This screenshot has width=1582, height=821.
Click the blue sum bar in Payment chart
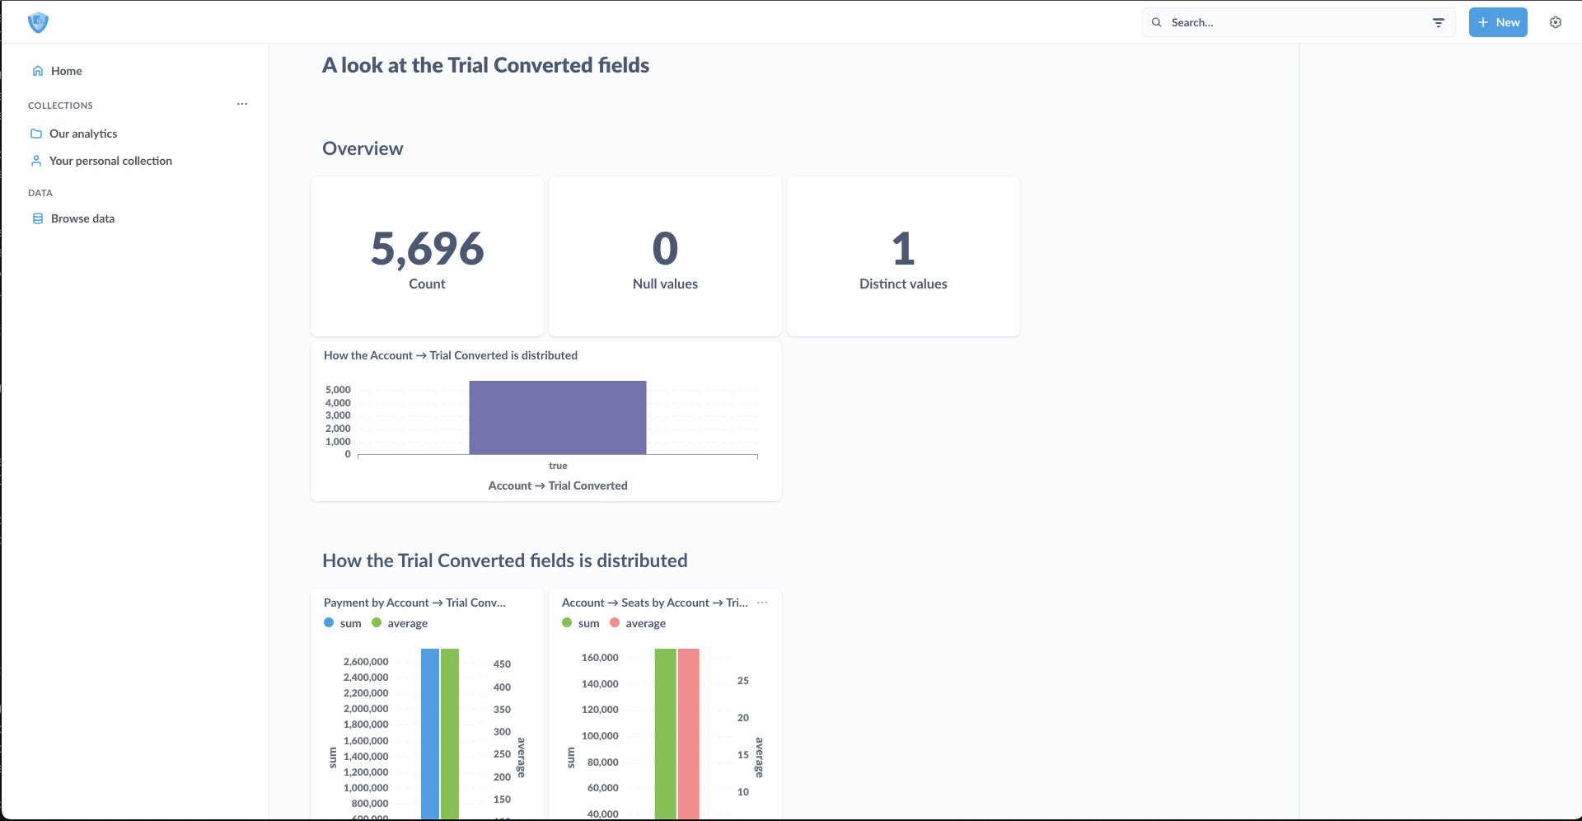click(x=430, y=734)
